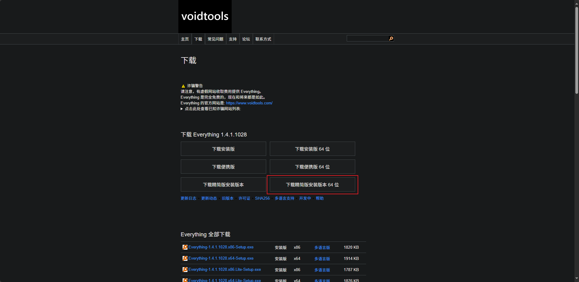Click the Everything 全部下载 heading
Screen dimensions: 579x282
click(206, 234)
